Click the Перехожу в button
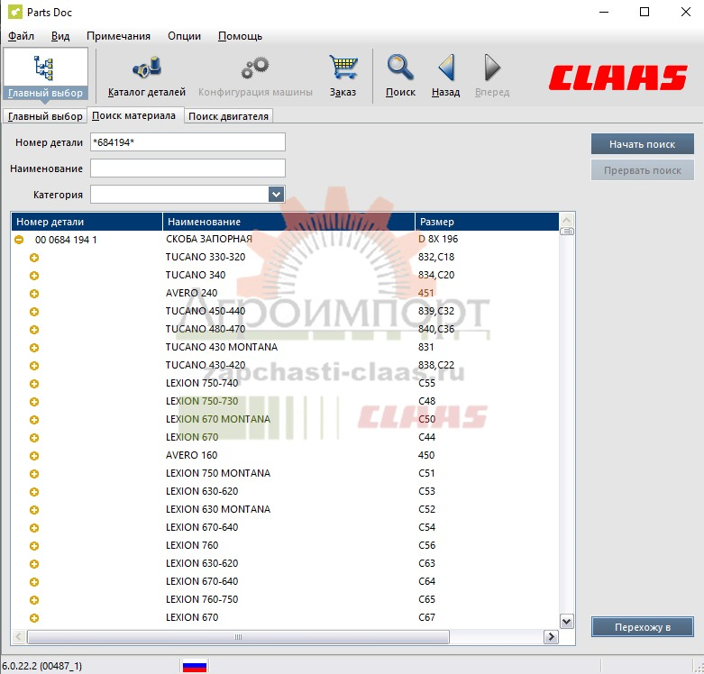This screenshot has width=704, height=674. tap(642, 627)
